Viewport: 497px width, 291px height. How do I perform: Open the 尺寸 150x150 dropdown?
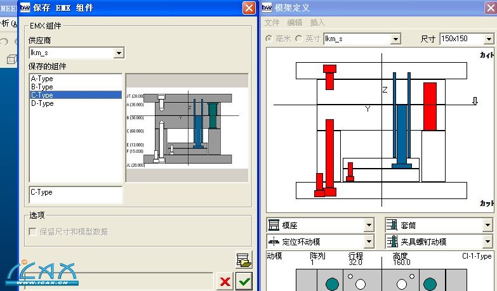click(489, 39)
